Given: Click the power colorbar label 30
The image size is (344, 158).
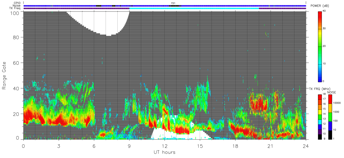Looking at the screenshot, I should 324,29.
